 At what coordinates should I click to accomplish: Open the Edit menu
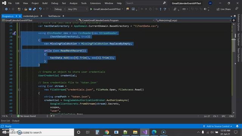click(17, 3)
